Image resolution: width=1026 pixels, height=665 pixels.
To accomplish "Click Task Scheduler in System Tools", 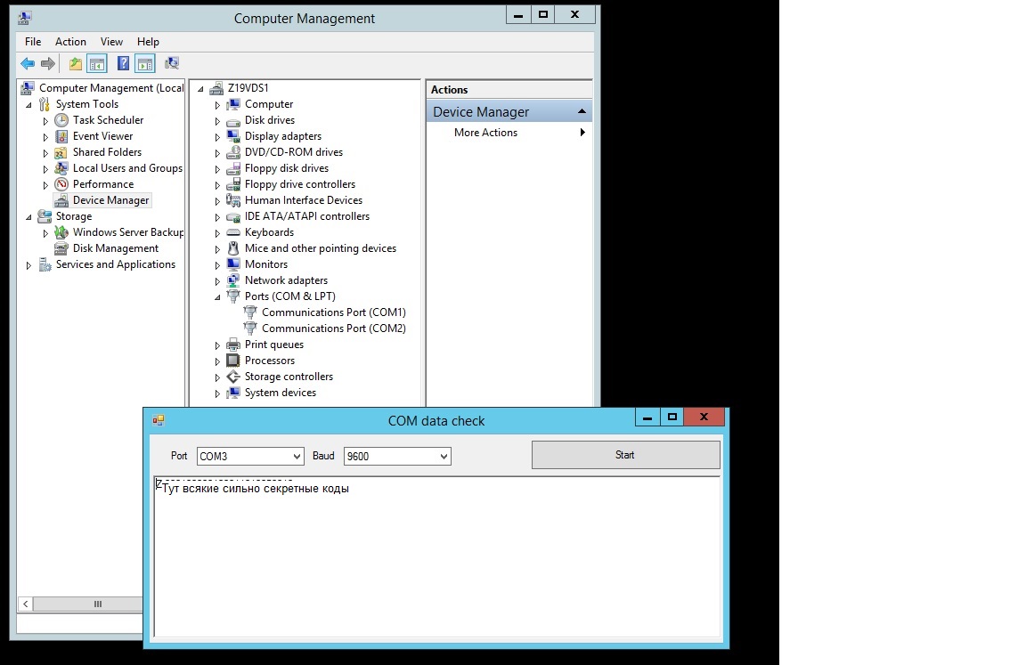I will click(108, 120).
